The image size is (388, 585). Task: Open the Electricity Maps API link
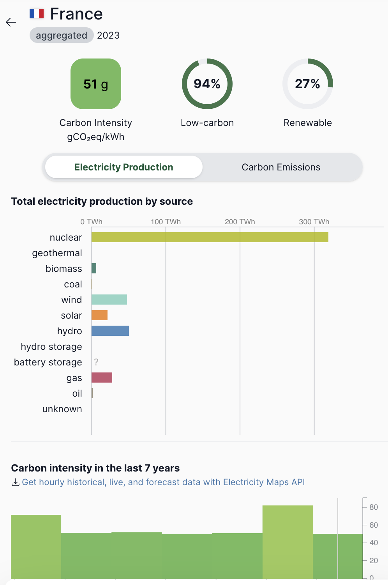point(163,482)
